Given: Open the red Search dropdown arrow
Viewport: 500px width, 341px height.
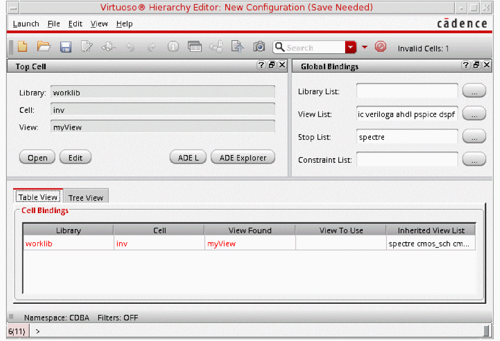Looking at the screenshot, I should point(350,47).
